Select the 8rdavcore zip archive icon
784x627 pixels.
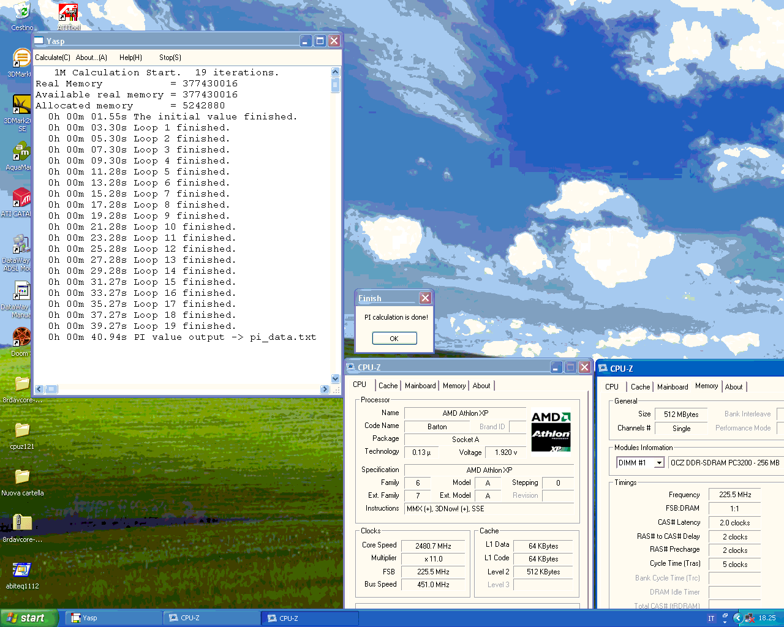tap(22, 528)
